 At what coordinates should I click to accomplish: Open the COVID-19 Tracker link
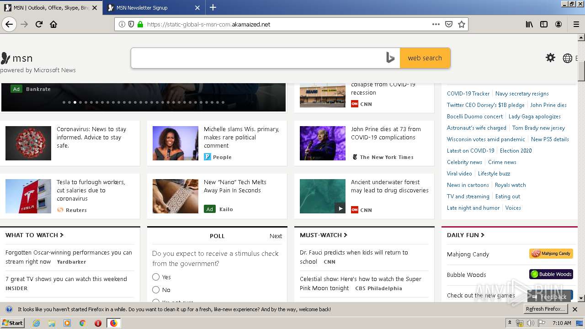[468, 94]
